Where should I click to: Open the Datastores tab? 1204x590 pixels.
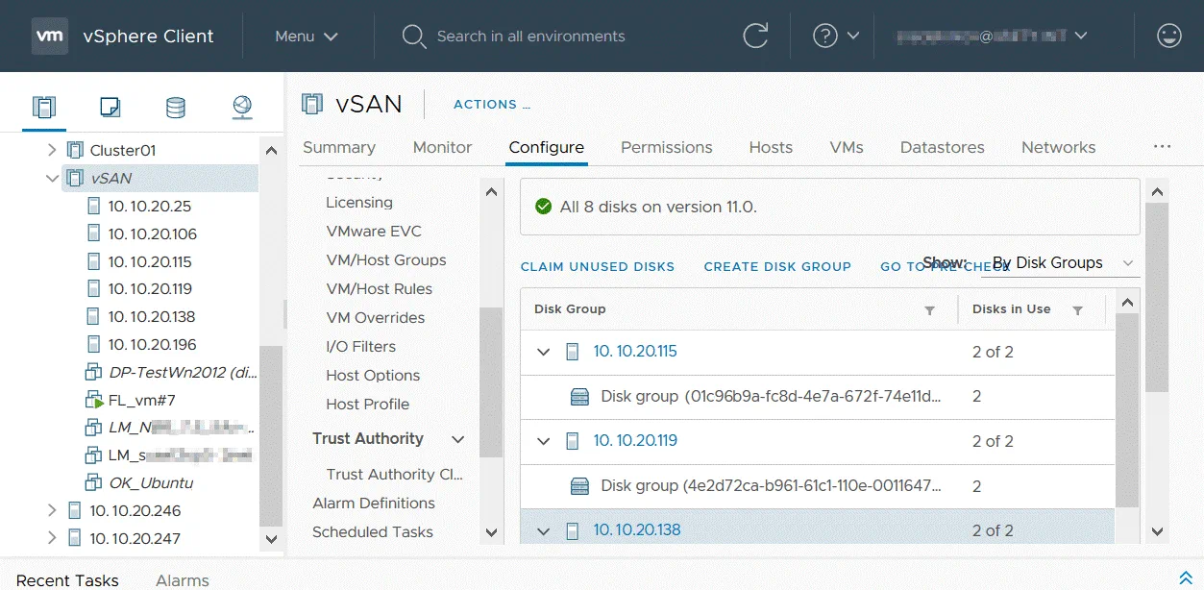pyautogui.click(x=942, y=147)
